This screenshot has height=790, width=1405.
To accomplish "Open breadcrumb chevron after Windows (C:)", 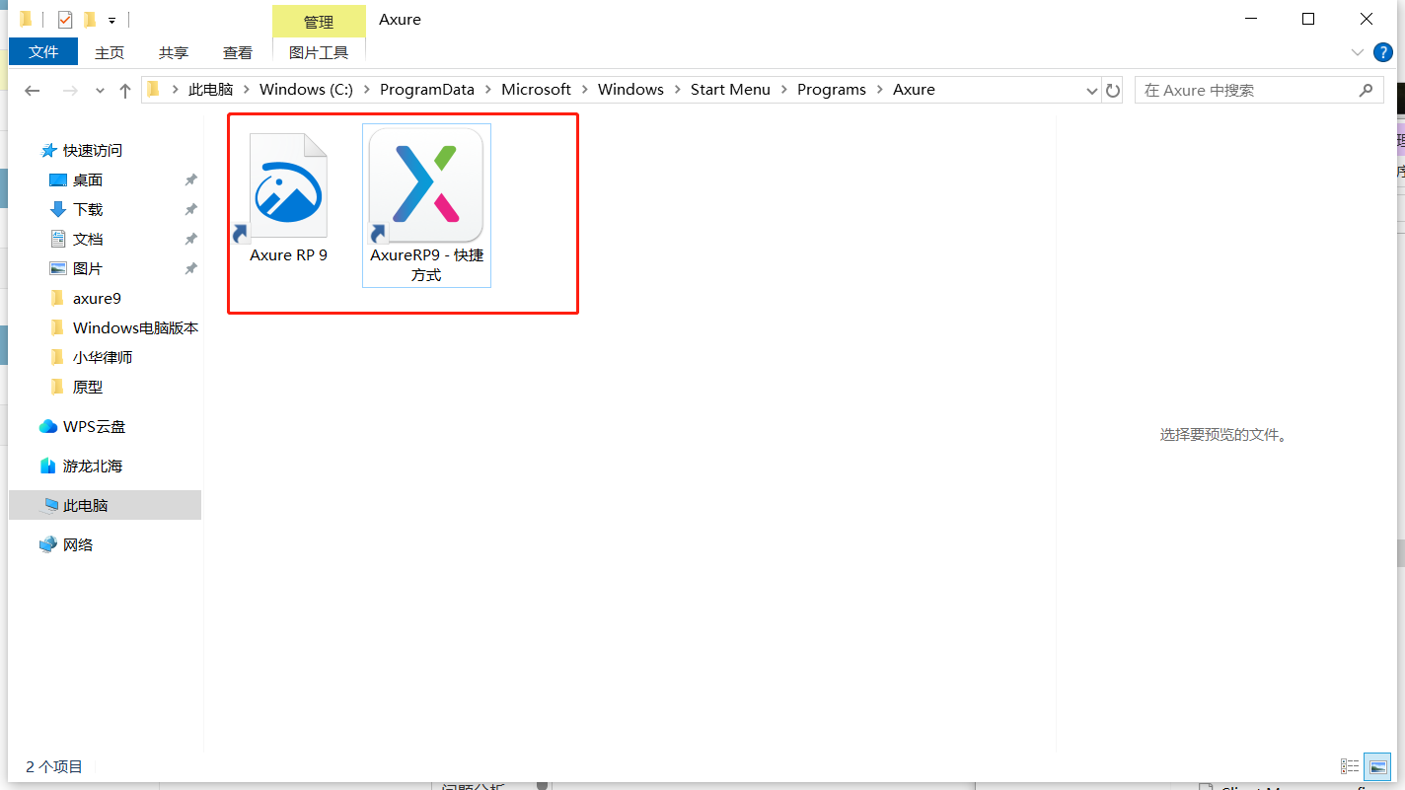I will 366,90.
